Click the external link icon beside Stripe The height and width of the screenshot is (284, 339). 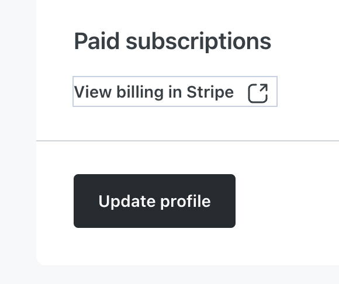258,93
